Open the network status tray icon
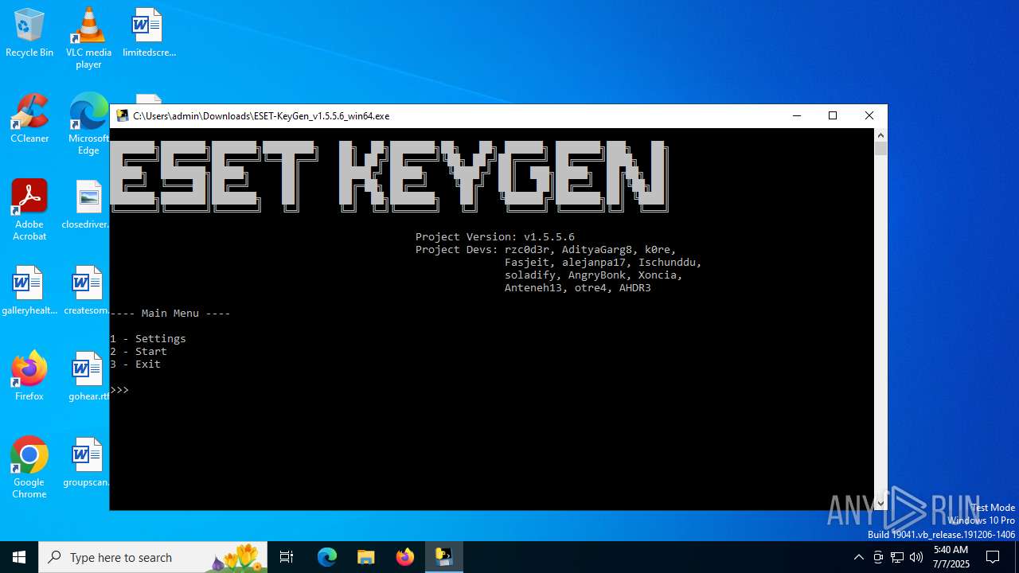 [x=897, y=557]
